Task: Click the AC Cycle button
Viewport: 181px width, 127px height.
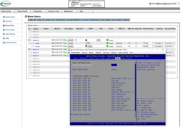Action: tap(85, 20)
